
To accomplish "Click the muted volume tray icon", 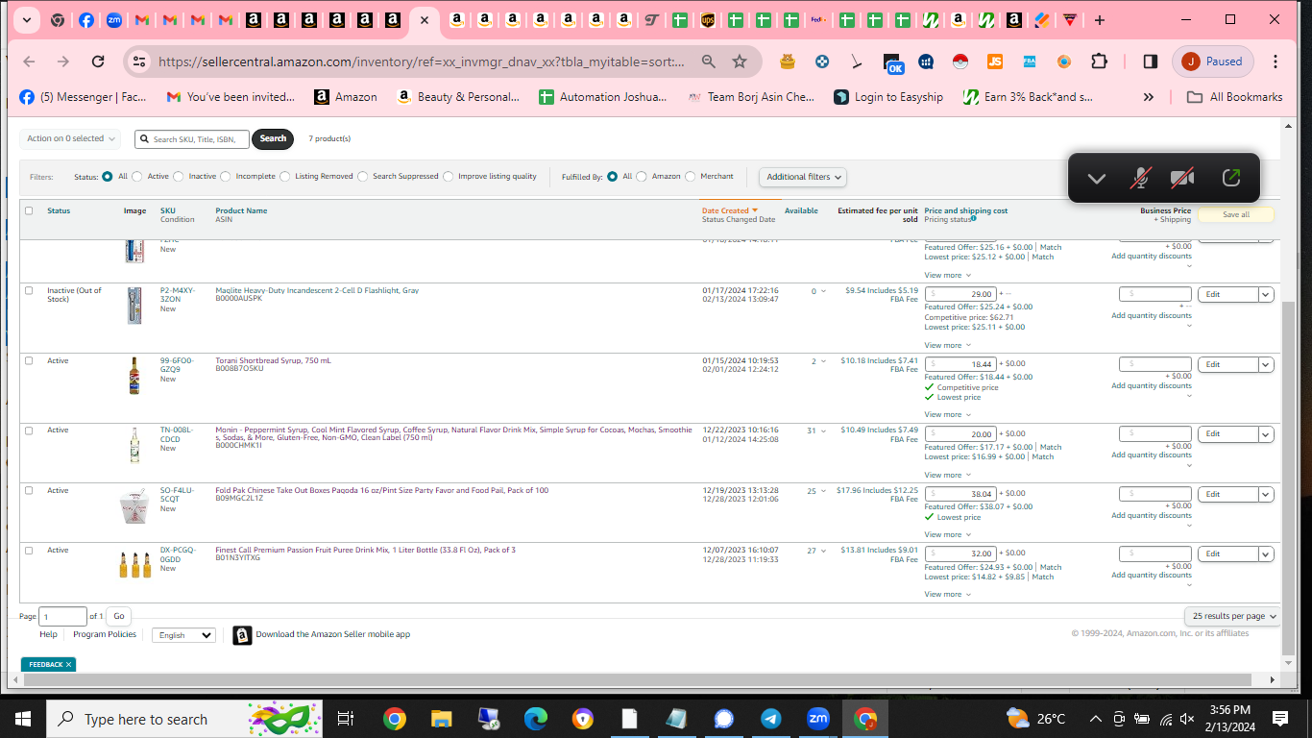I will (x=1187, y=719).
